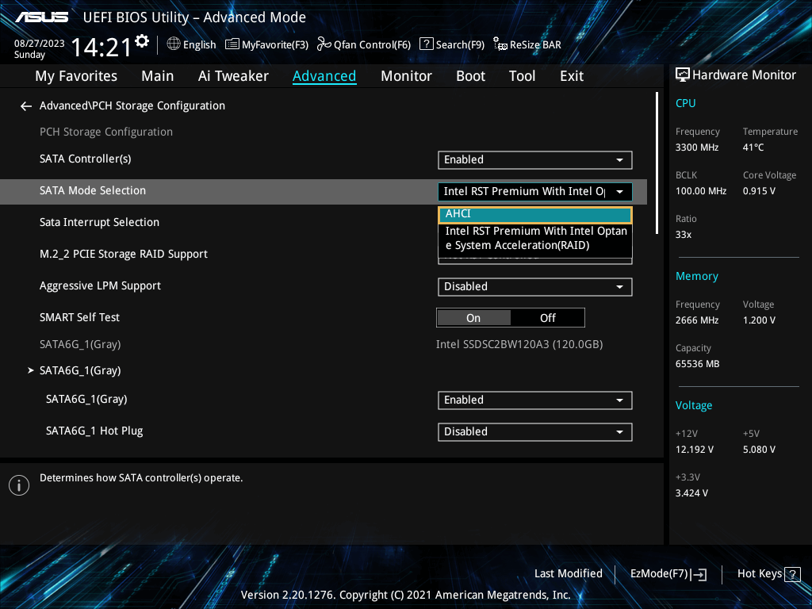Viewport: 812px width, 609px height.
Task: Select the SATA Mode Selection row label
Action: click(93, 190)
